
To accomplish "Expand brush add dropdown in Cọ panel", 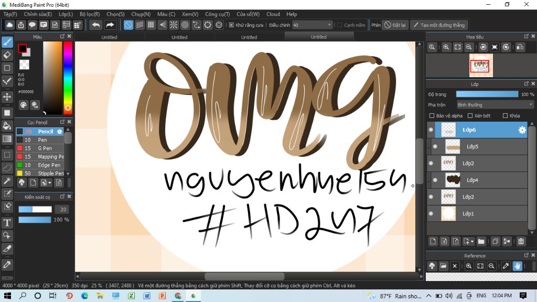I will pos(50,183).
